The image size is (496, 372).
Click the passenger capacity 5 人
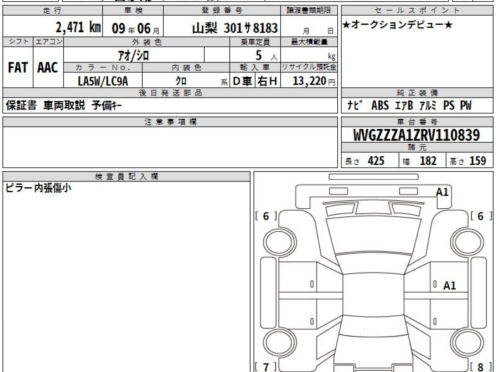267,56
